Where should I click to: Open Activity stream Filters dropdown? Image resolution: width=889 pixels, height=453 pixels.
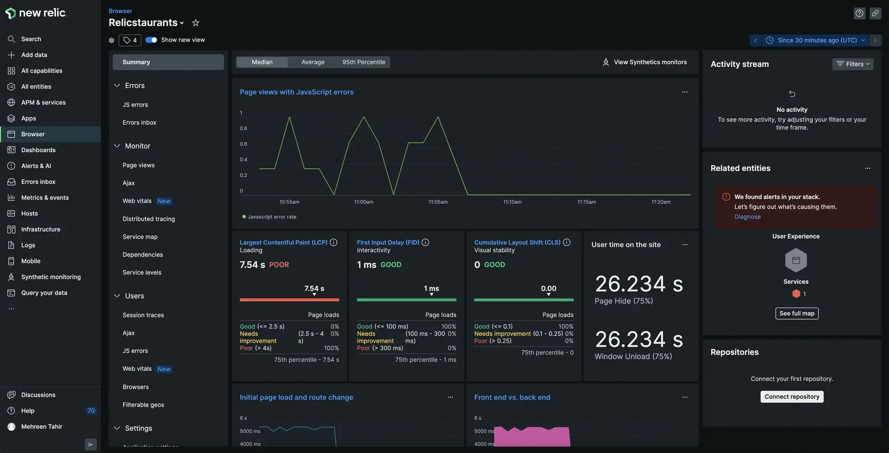click(853, 64)
